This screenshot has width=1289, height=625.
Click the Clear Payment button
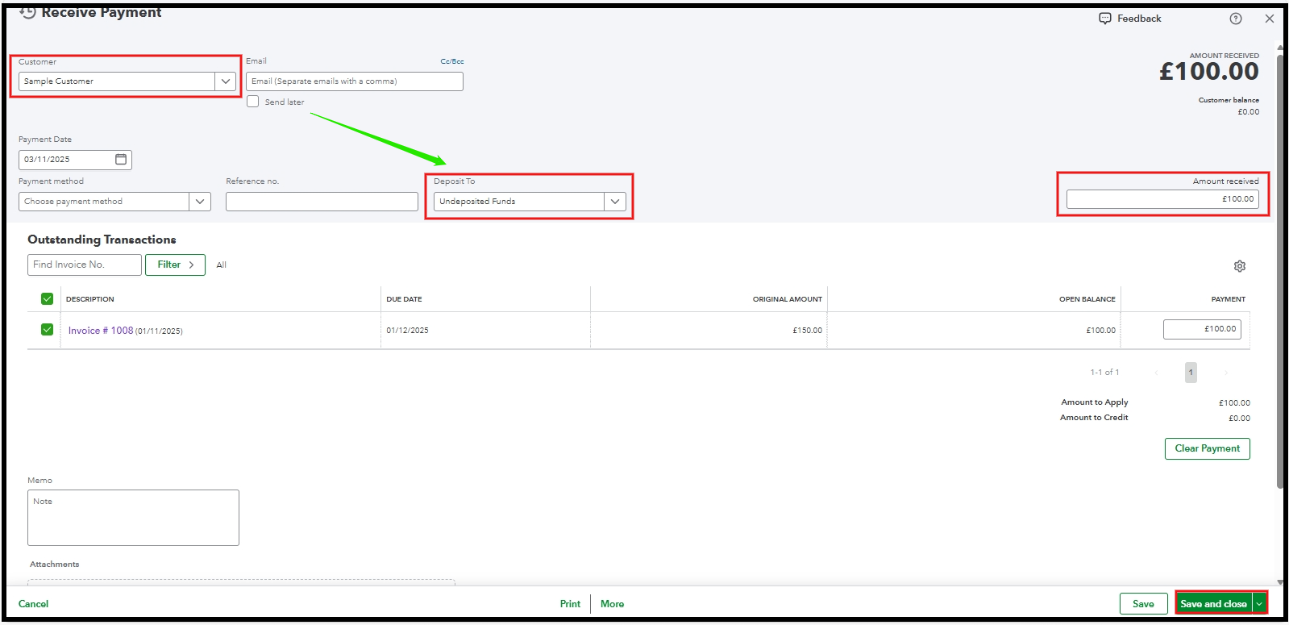pos(1207,448)
